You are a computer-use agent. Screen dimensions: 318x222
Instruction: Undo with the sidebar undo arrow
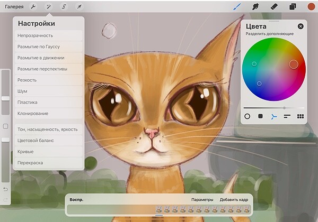(x=5, y=189)
